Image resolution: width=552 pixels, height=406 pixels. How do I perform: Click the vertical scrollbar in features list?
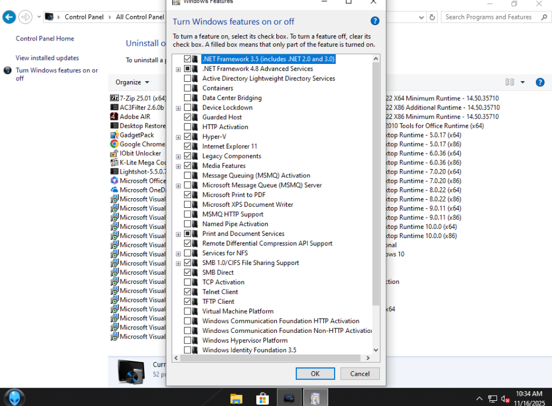(x=376, y=184)
